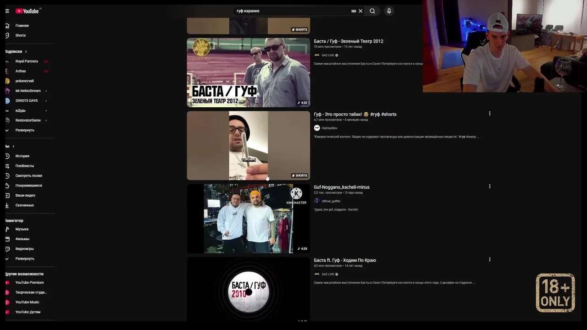The image size is (587, 330).
Task: Open 'Guf-Noggano_kacheli-minus' video title
Action: click(342, 187)
